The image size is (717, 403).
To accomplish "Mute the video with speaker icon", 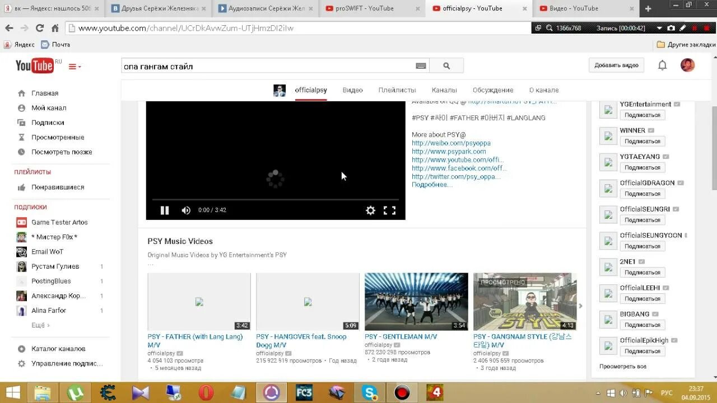I will (186, 210).
